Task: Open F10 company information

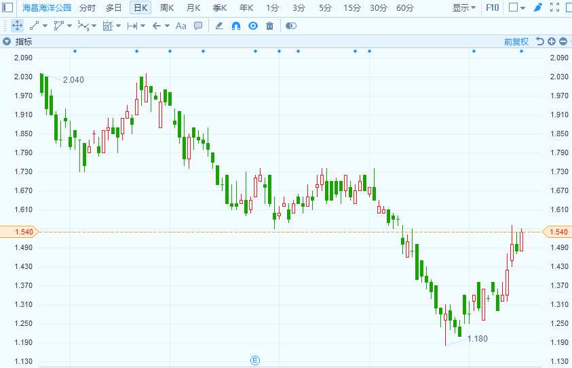Action: pos(492,7)
